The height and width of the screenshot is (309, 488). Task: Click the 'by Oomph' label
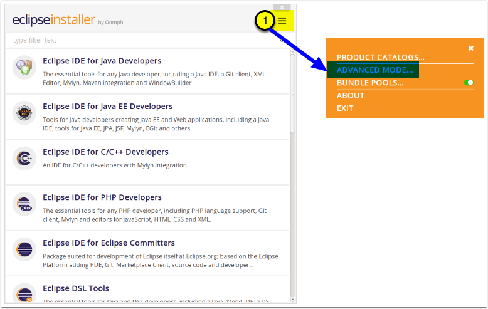(x=110, y=23)
